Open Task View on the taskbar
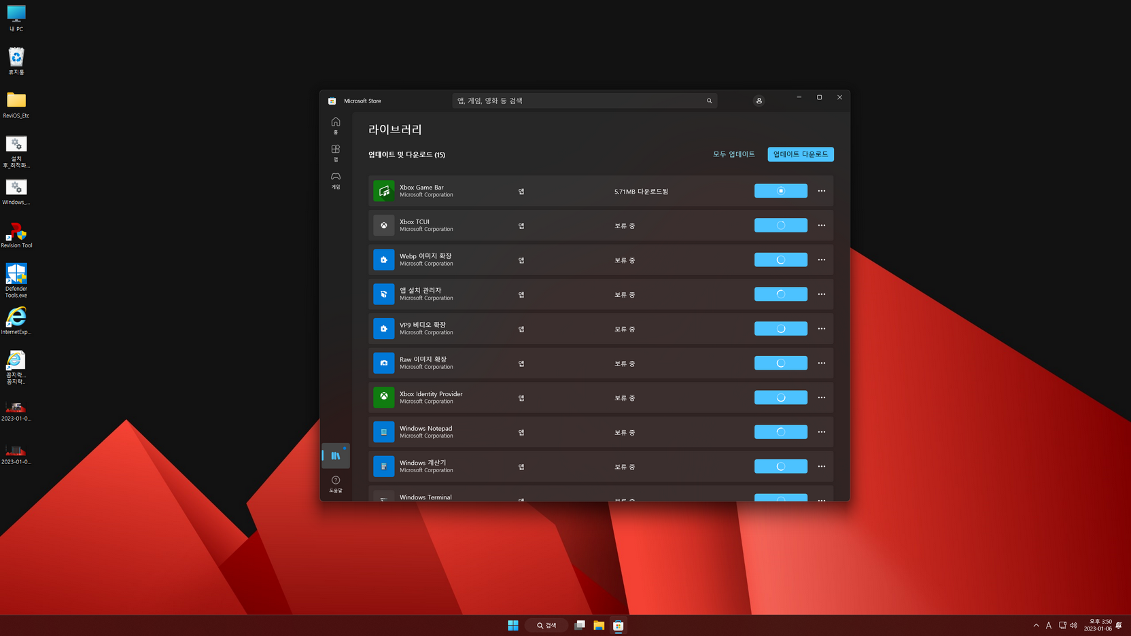 (x=580, y=625)
